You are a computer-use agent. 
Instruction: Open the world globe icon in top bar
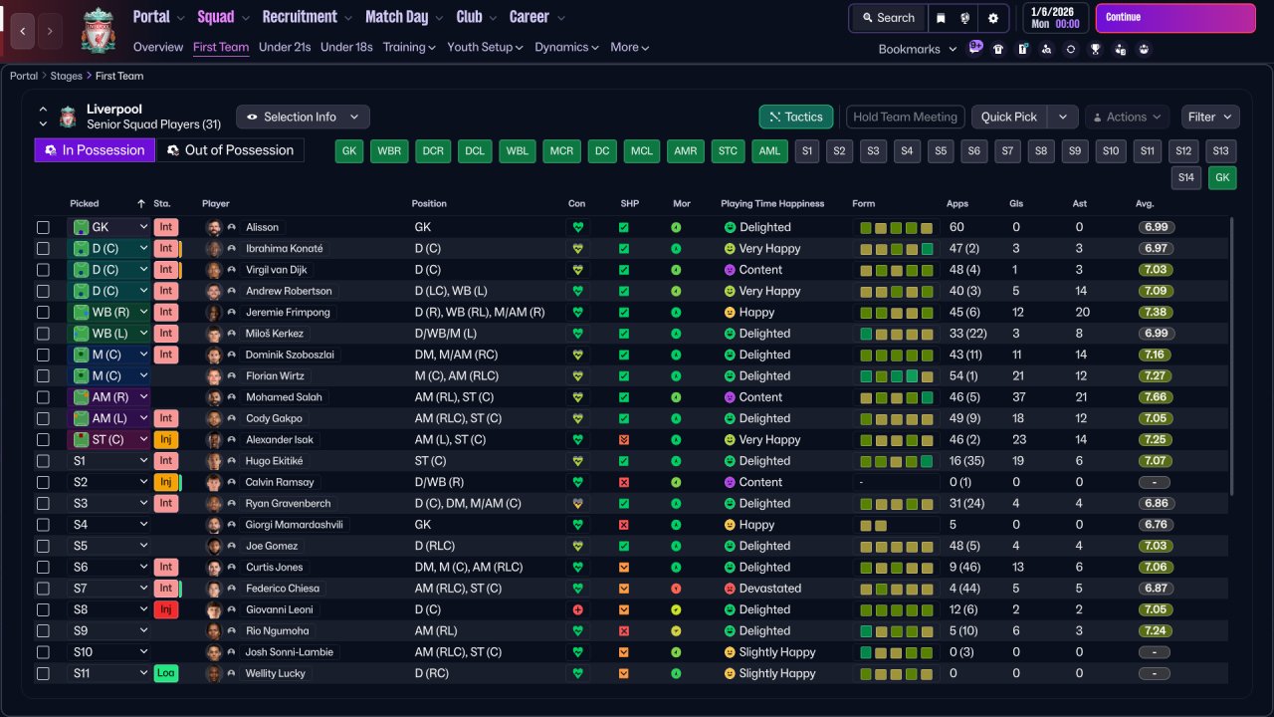pyautogui.click(x=965, y=18)
